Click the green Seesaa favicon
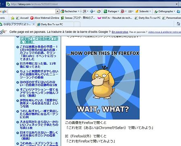The image size is (181, 146). [x=62, y=18]
